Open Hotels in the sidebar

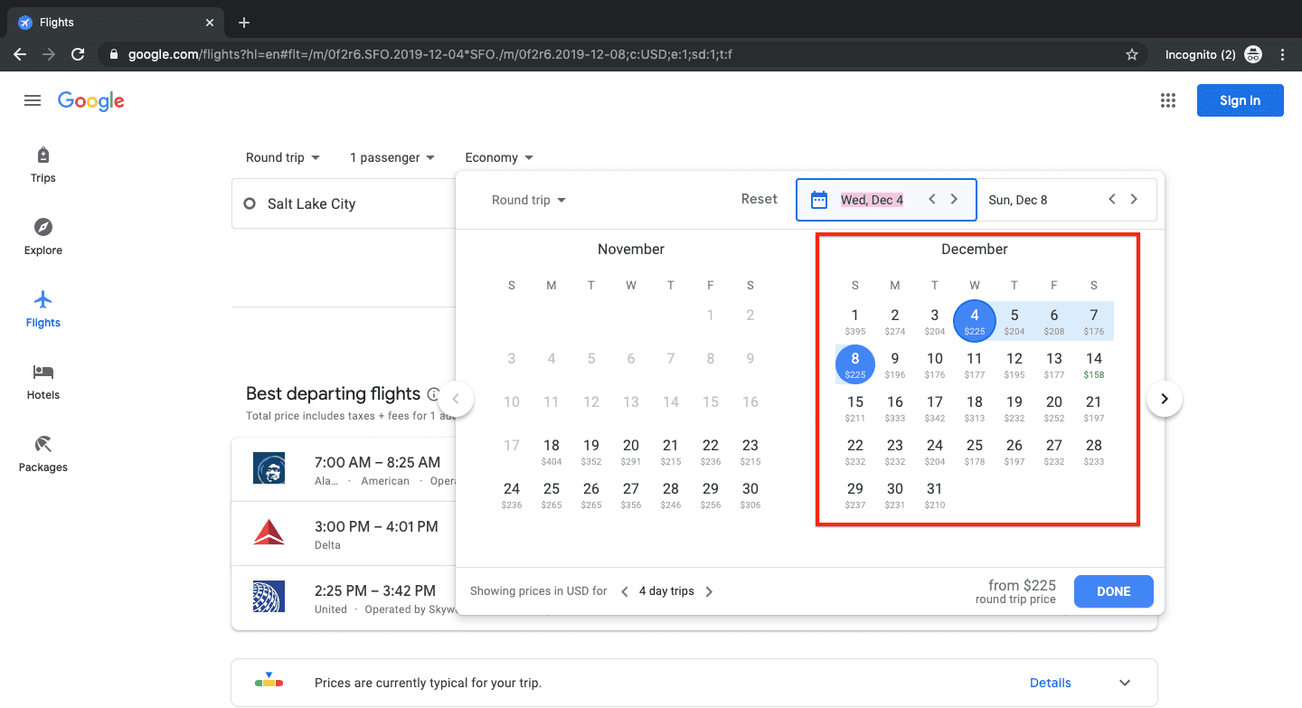pyautogui.click(x=43, y=382)
